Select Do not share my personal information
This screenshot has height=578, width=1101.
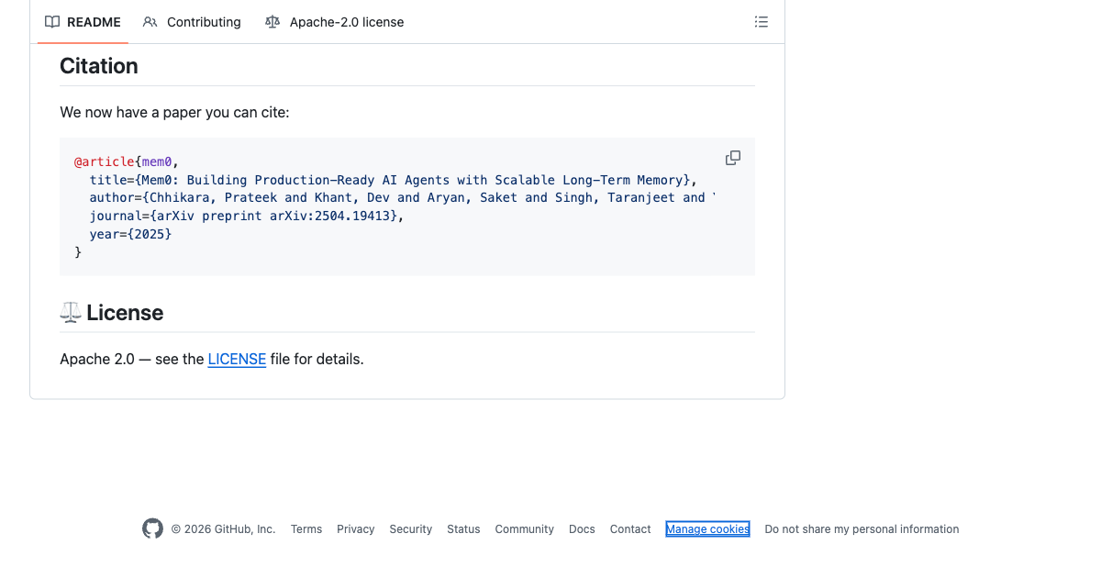862,529
